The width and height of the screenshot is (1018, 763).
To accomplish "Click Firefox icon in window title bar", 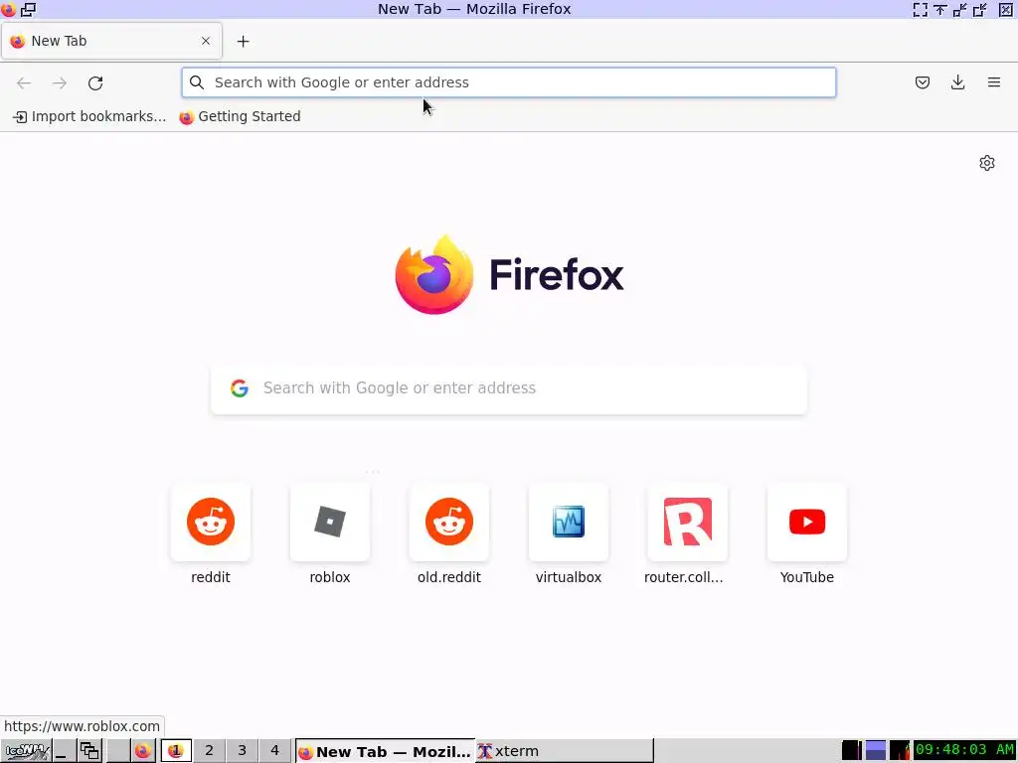I will [x=8, y=9].
